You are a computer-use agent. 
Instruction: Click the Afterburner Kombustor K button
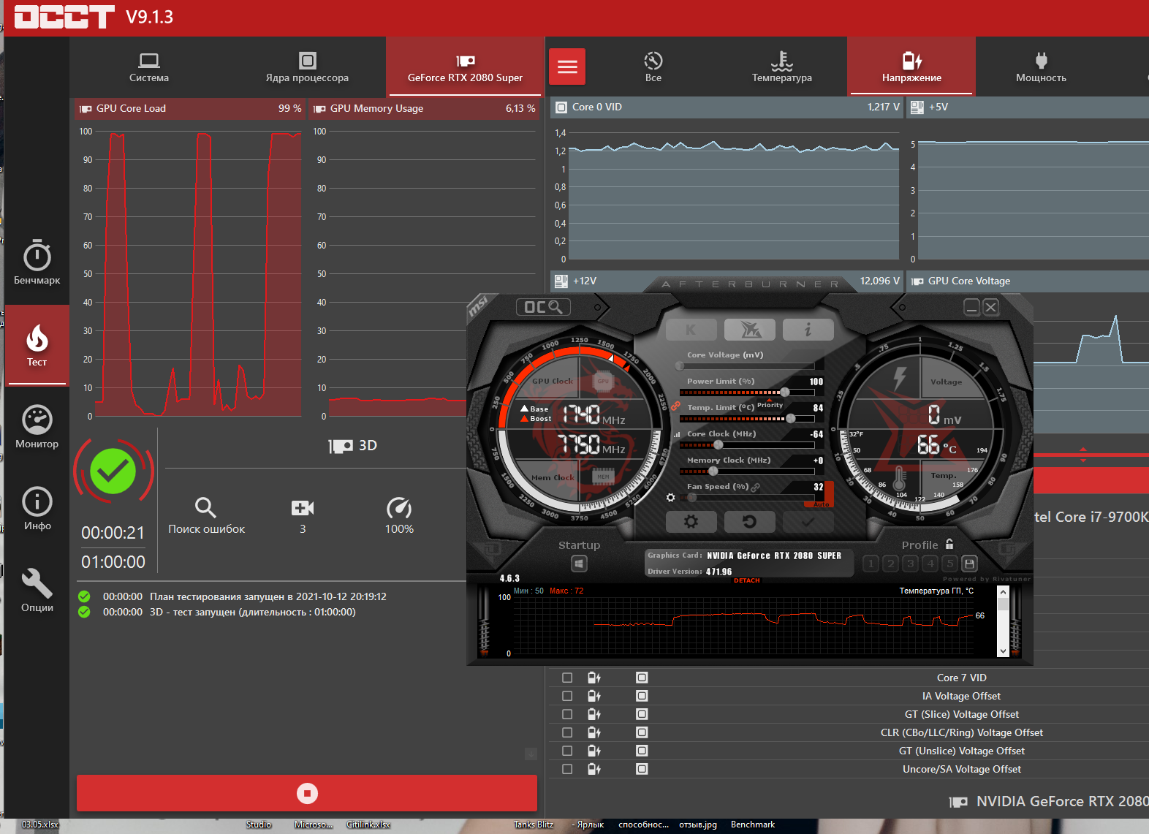[691, 330]
